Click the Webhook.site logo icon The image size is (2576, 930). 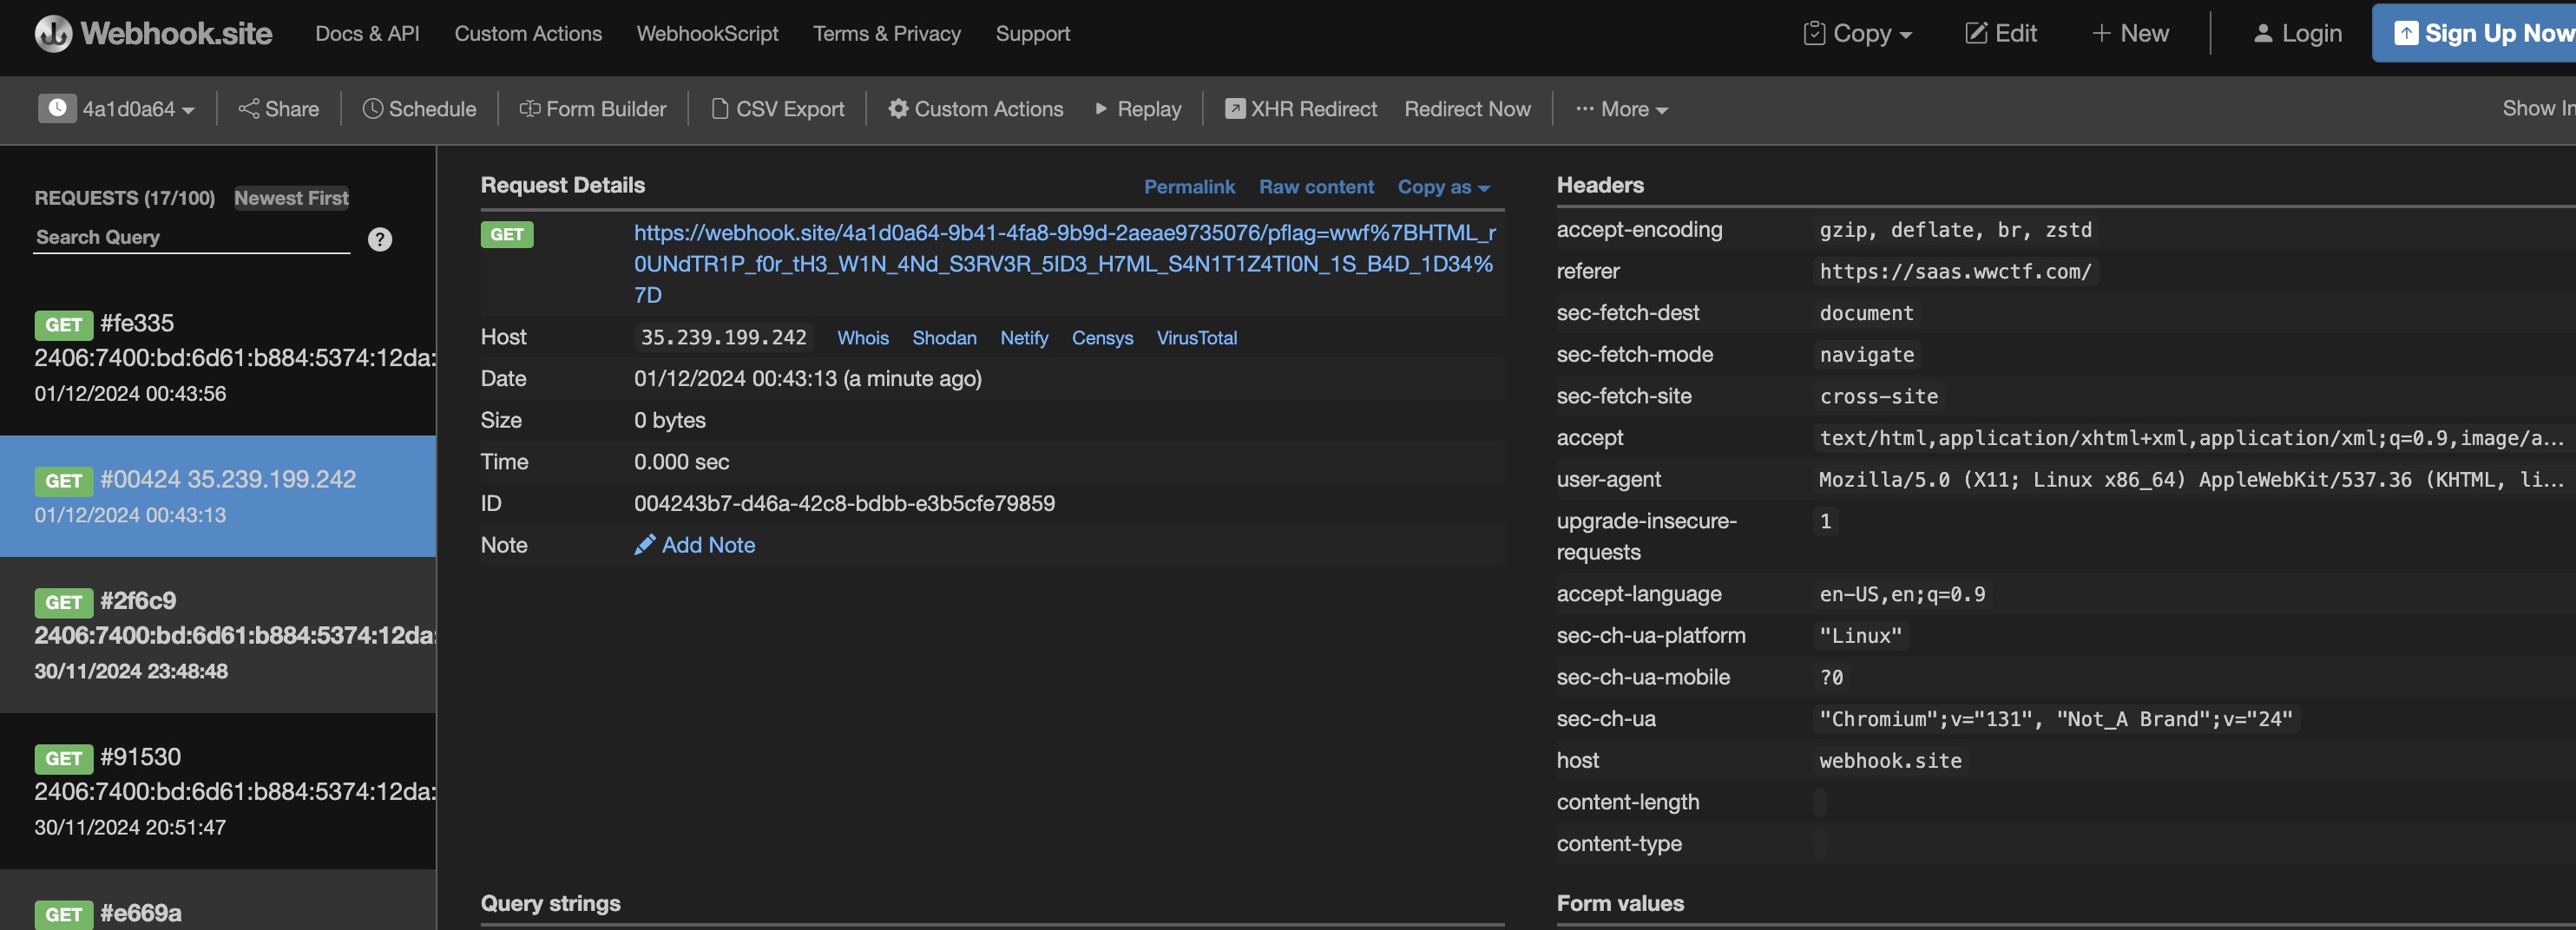pyautogui.click(x=53, y=33)
